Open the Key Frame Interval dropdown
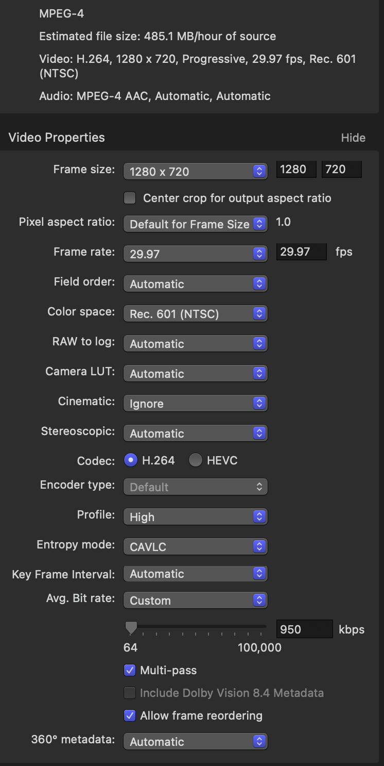 pos(195,574)
